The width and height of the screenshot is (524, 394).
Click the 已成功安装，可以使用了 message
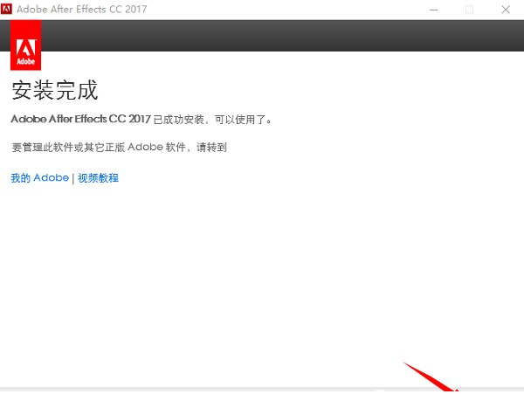[x=213, y=120]
